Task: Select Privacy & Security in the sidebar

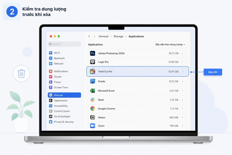Action: click(x=64, y=122)
